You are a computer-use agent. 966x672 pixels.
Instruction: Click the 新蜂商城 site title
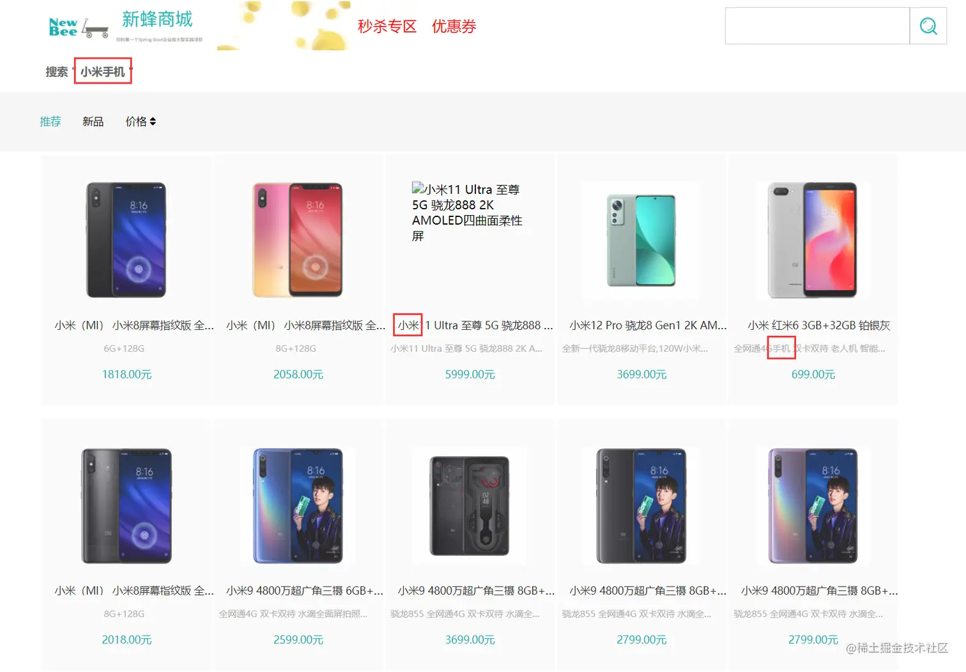coord(157,19)
